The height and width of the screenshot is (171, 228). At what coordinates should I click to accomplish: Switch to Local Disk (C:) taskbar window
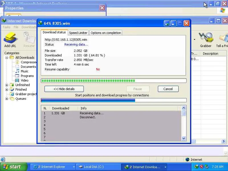point(98,167)
